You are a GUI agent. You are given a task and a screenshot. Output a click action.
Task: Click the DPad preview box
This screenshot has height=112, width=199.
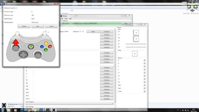pos(135,54)
